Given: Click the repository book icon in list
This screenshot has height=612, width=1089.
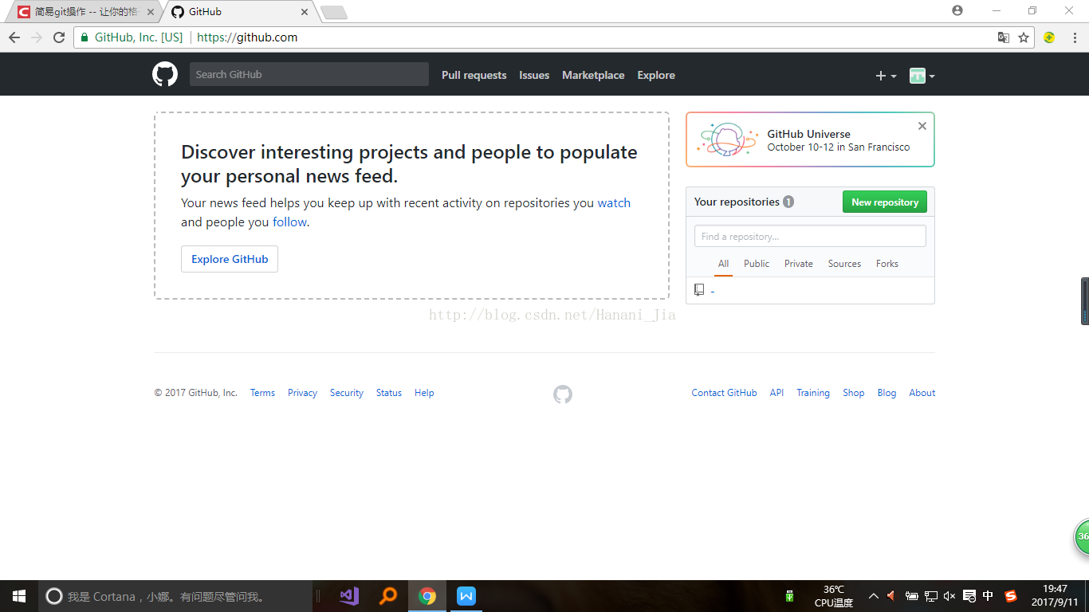Looking at the screenshot, I should coord(699,290).
